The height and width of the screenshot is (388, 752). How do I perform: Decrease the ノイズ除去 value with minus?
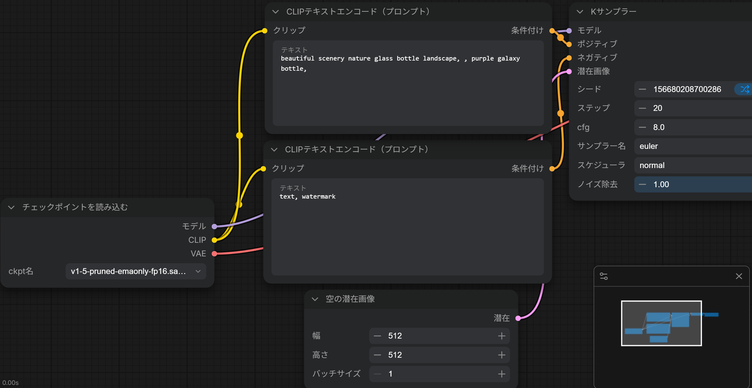[x=642, y=184]
